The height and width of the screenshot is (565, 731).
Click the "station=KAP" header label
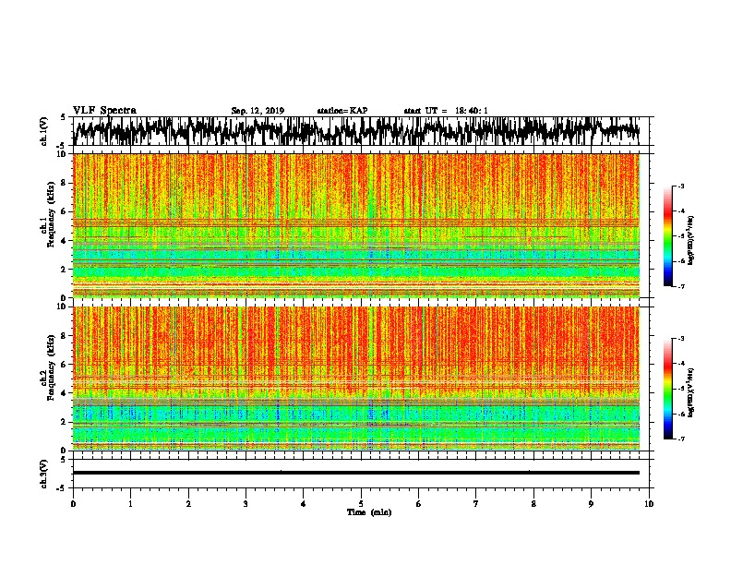coord(342,111)
